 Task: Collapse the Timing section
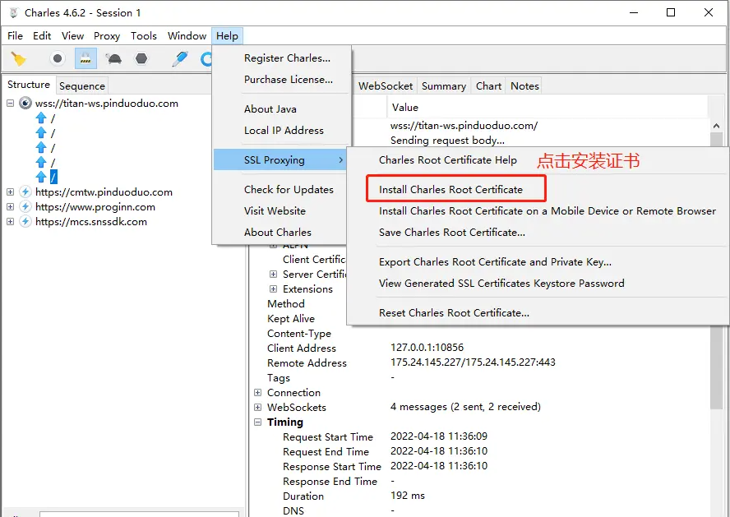pos(257,422)
